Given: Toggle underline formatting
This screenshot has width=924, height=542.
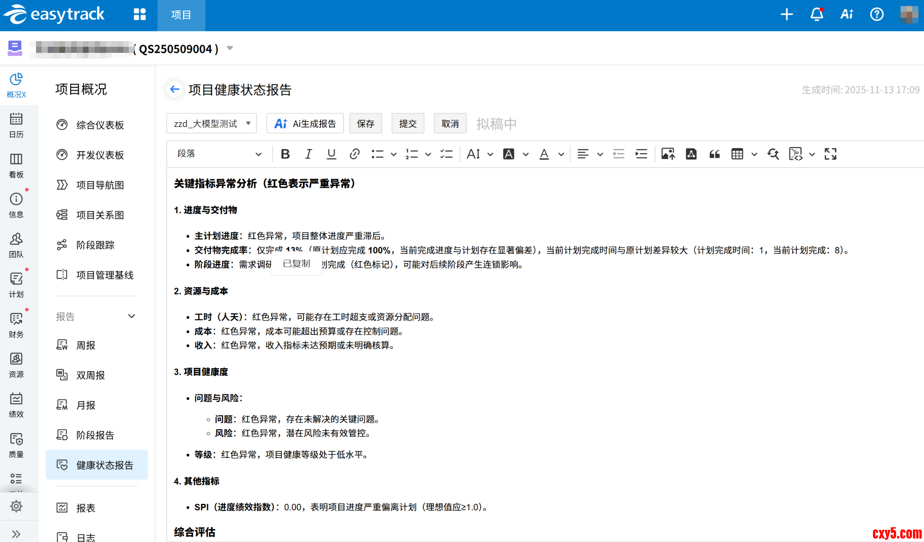Looking at the screenshot, I should point(331,154).
